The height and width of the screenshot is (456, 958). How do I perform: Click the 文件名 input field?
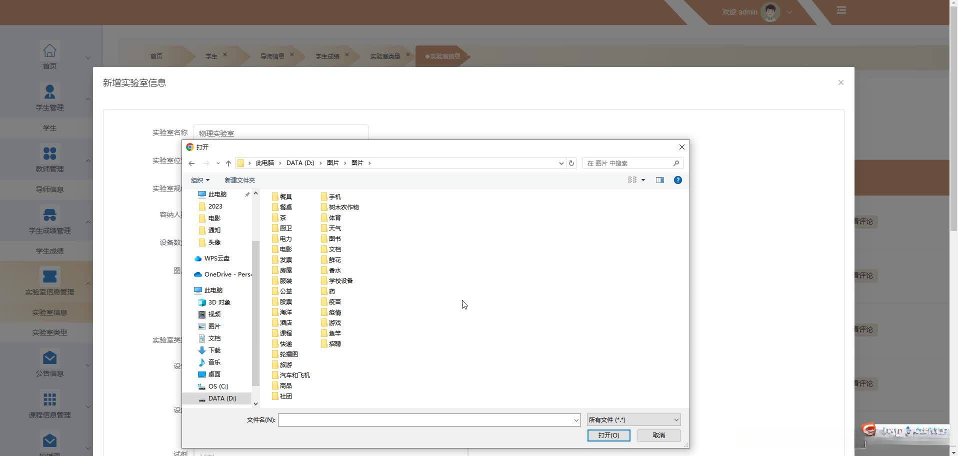[x=425, y=420]
